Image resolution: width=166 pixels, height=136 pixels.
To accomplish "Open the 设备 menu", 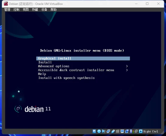I will [44, 9].
